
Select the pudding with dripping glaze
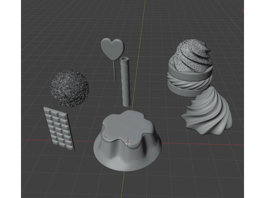(128, 141)
